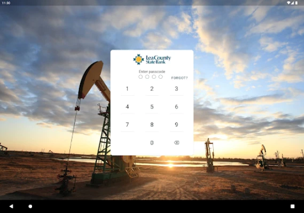
Task: Select the first passcode circle indicator
Action: 141,77
